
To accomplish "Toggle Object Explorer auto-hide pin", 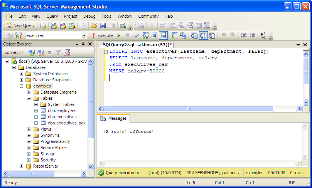I will (x=83, y=44).
